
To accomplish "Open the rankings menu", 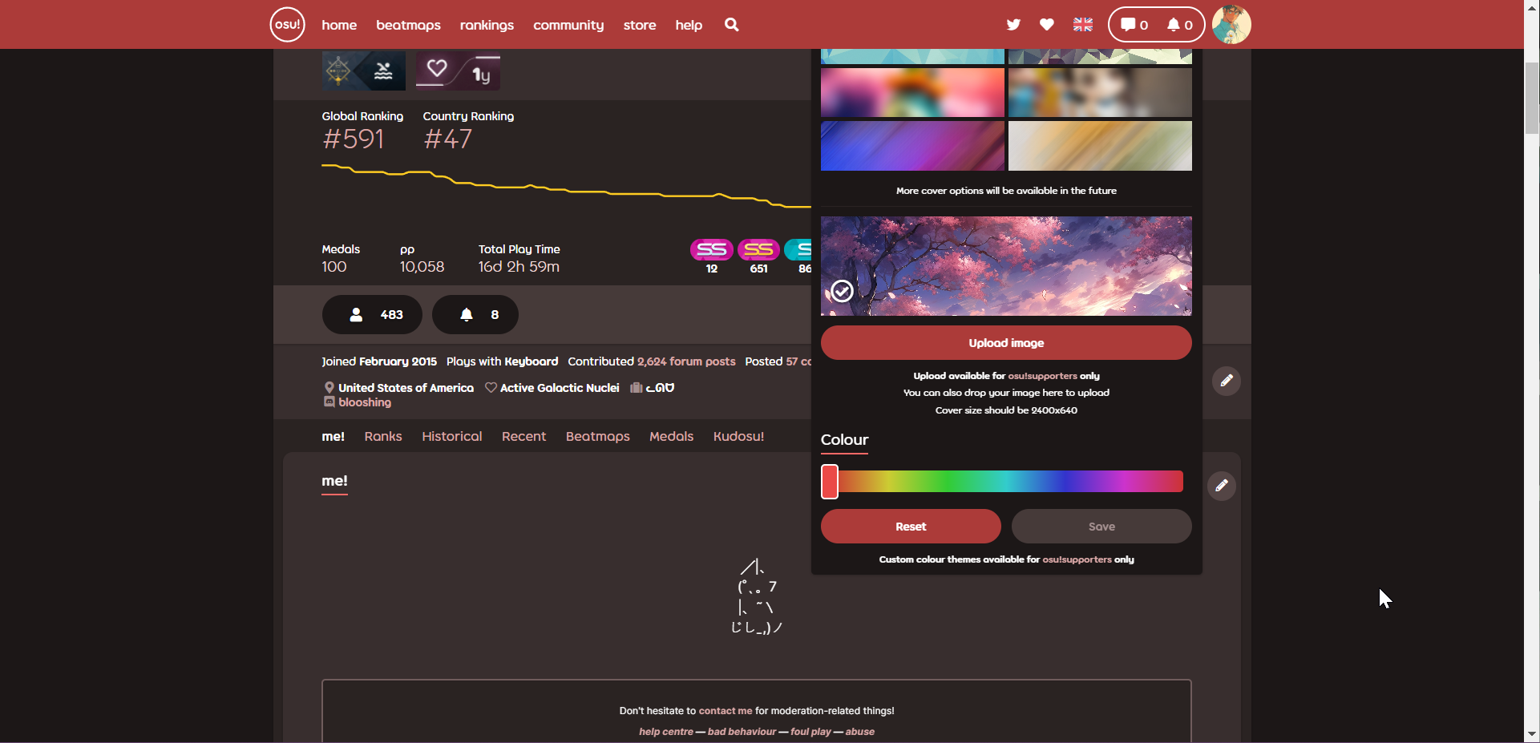I will (487, 25).
